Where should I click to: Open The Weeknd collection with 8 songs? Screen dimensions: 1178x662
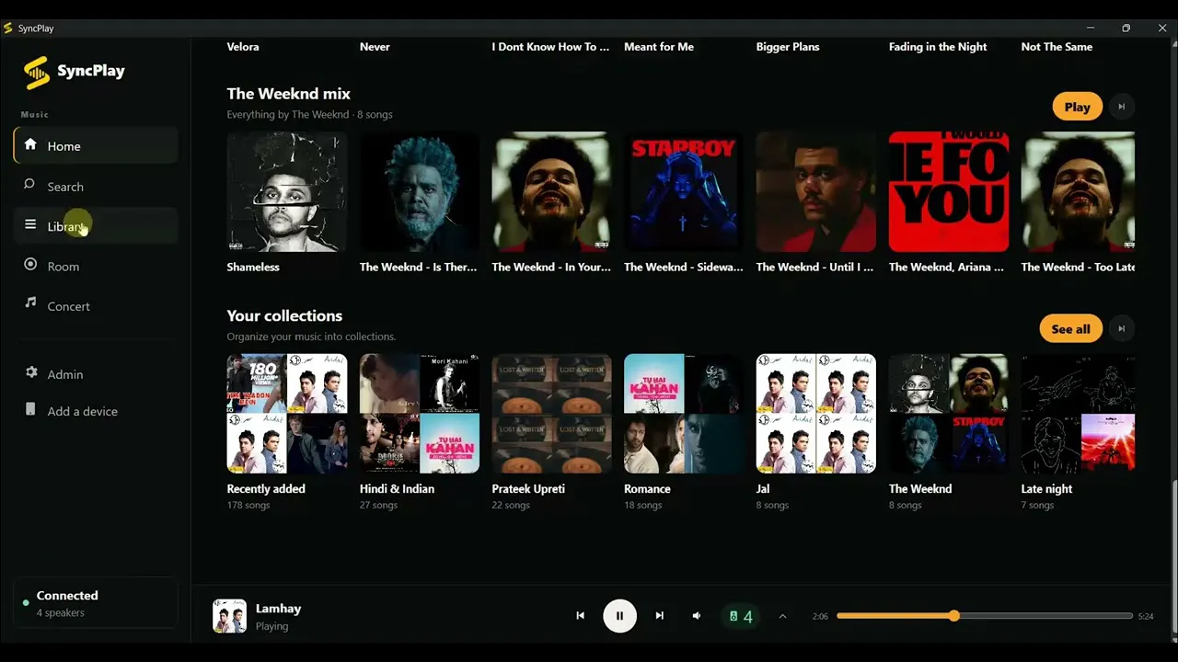click(x=949, y=414)
